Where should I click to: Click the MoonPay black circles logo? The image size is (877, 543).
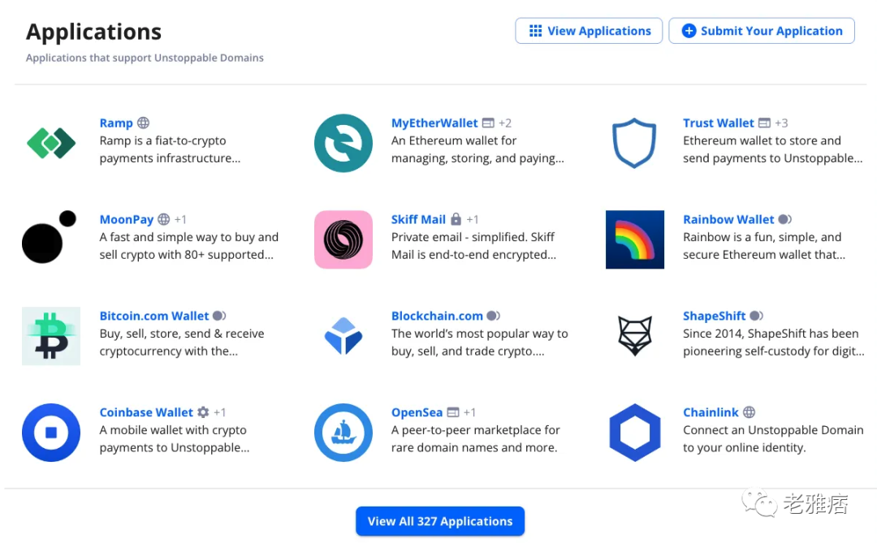pos(50,237)
